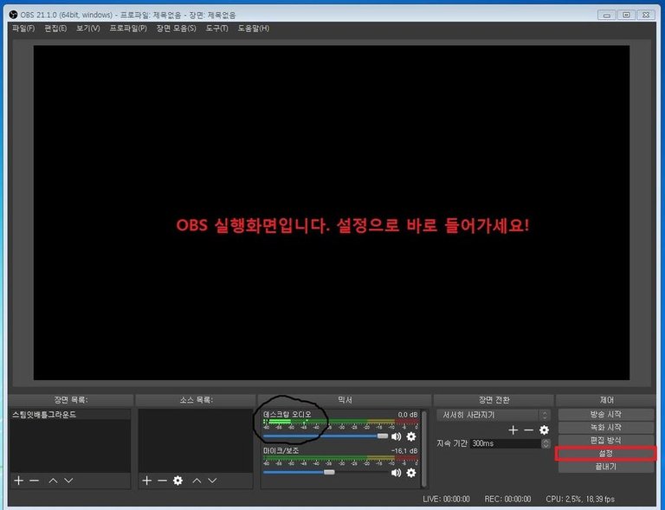665x510 pixels.
Task: Remove scene transition with minus icon
Action: 528,430
